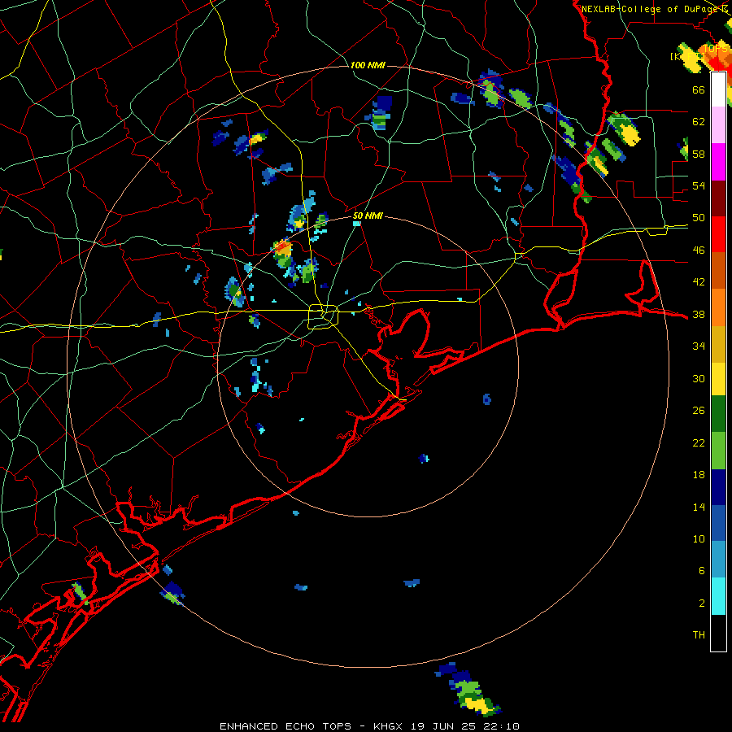This screenshot has width=732, height=732.
Task: Click the legend value 30
Action: [x=699, y=378]
